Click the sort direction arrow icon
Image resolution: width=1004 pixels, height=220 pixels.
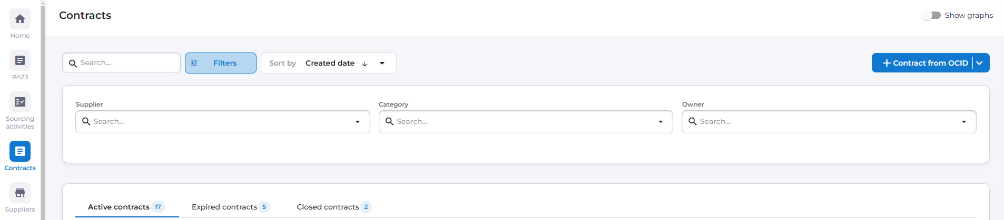(365, 64)
